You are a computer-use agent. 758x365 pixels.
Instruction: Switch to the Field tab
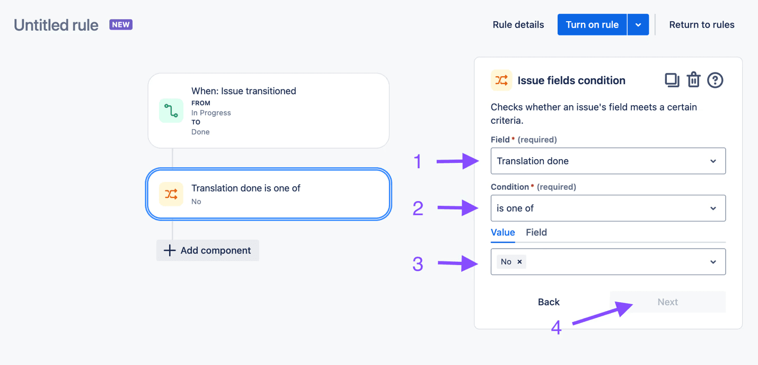pos(536,232)
